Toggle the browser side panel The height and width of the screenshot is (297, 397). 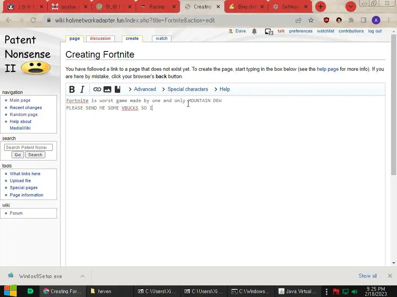pos(364,20)
